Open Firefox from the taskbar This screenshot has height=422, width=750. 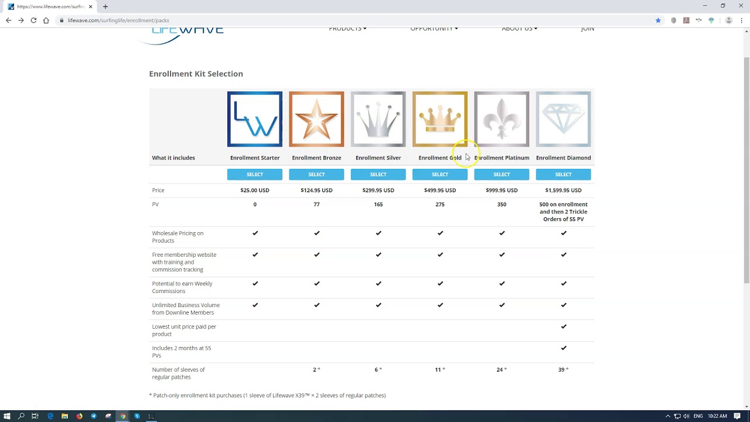click(x=79, y=416)
